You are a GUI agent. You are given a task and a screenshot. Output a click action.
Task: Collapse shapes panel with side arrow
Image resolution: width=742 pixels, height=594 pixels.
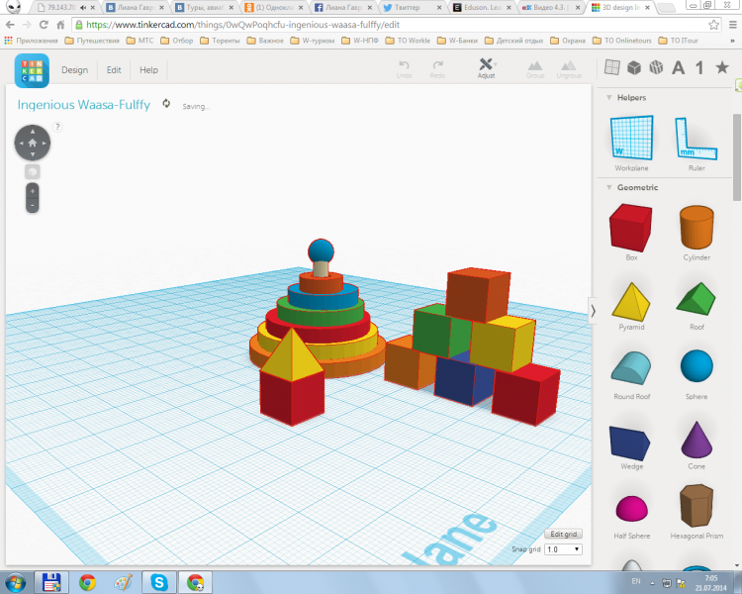pos(593,311)
